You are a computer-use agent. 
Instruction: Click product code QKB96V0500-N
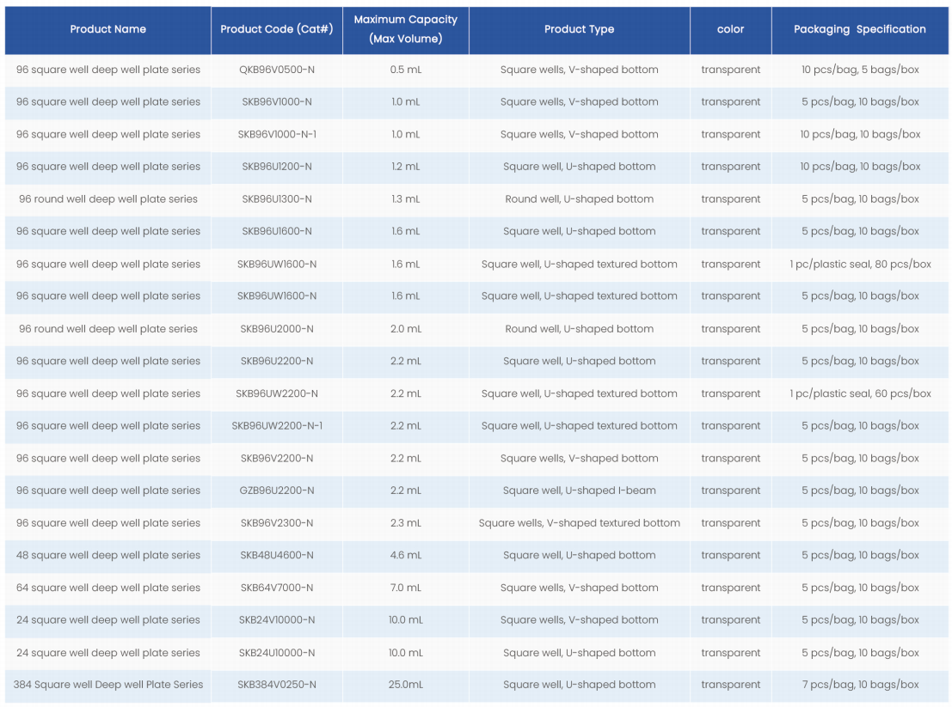(276, 70)
